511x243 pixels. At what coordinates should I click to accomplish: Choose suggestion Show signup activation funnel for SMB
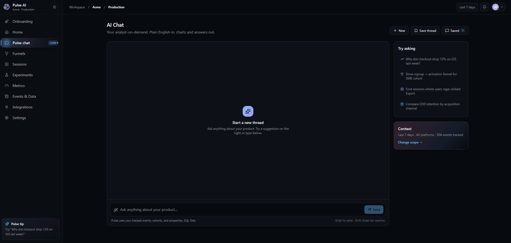pyautogui.click(x=431, y=76)
